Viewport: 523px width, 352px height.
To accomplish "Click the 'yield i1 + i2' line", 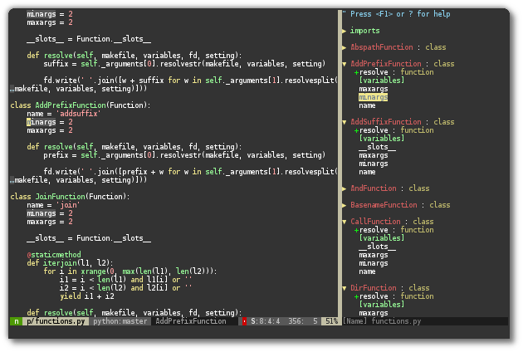I will pyautogui.click(x=87, y=296).
